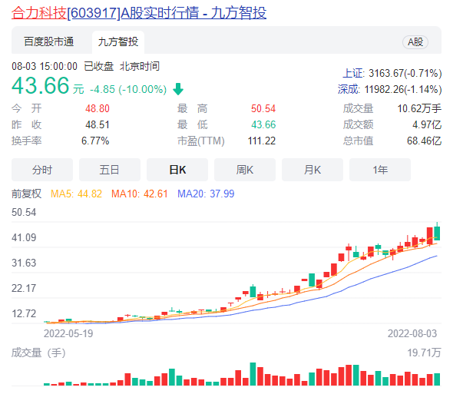The image size is (463, 394).
Task: Switch to 周K weekly candlestick chart
Action: (245, 170)
